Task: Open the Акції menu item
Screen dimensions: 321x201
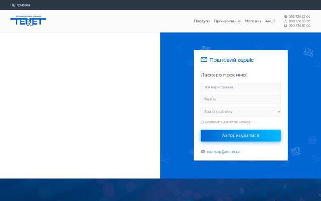Action: tap(270, 21)
